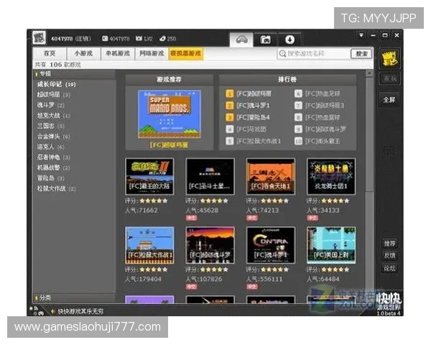Click the crown logo icon on right panel
The image size is (431, 345).
(389, 58)
